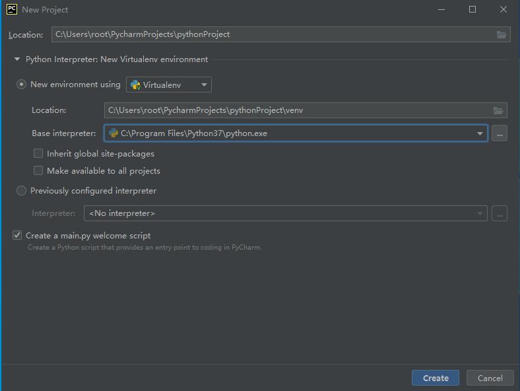This screenshot has width=520, height=391.
Task: Collapse the Python Interpreter section triangle
Action: 17,59
